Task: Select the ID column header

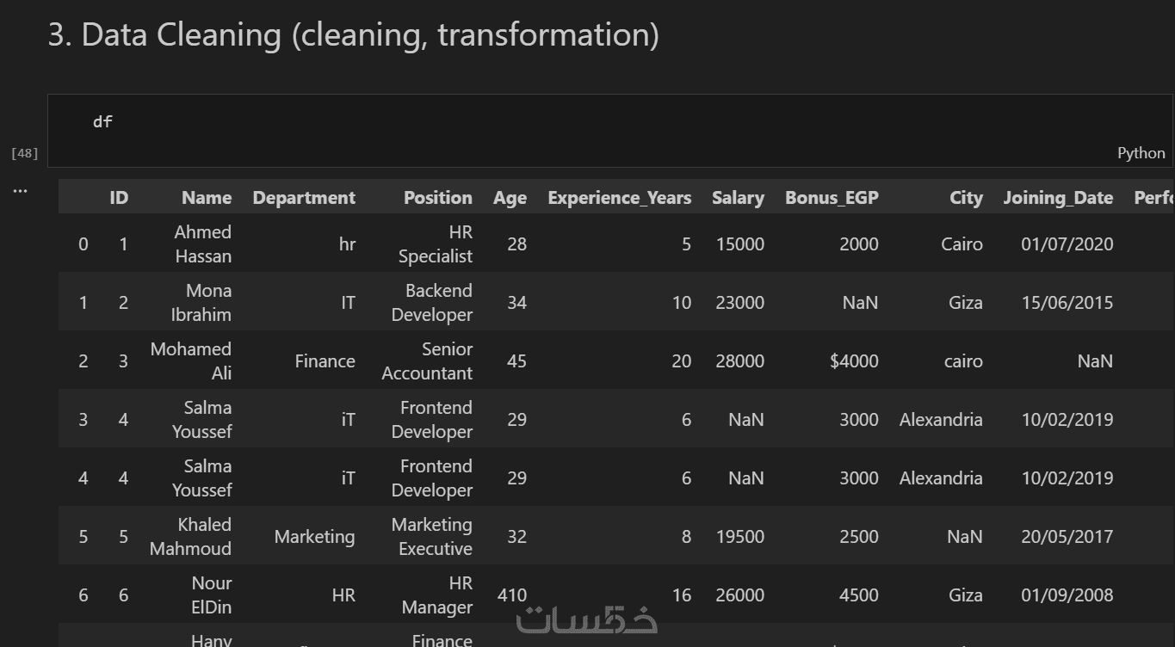Action: click(119, 198)
